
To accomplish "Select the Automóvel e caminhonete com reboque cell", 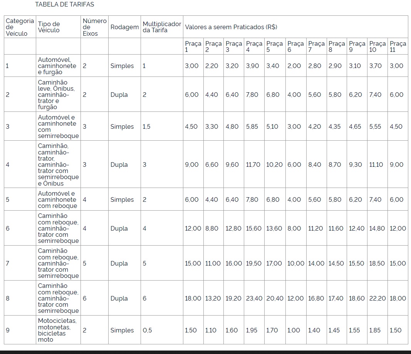I will (x=57, y=199).
